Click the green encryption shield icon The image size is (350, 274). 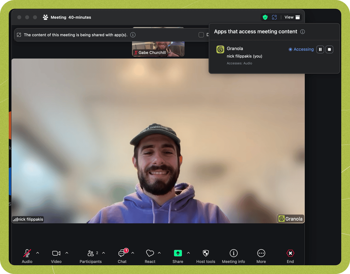coord(265,17)
